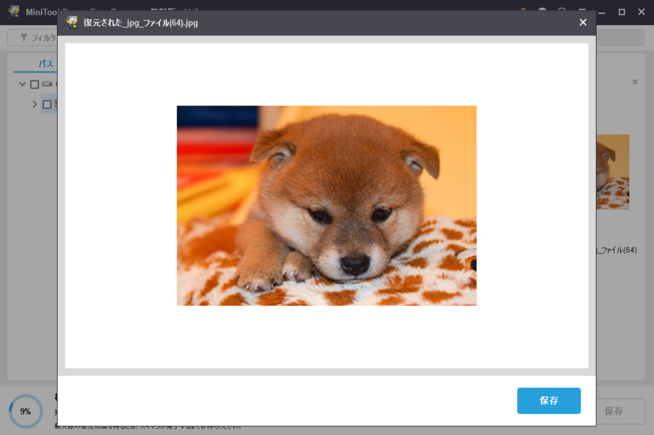Minimize the MiniTool window
The image size is (654, 435).
602,12
